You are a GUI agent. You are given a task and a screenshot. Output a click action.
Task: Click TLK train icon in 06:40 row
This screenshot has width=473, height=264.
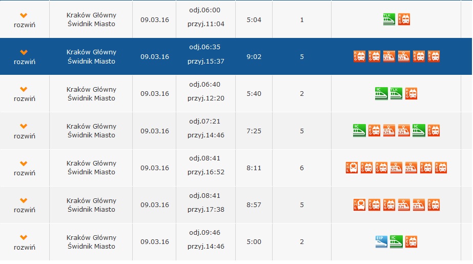coord(396,93)
